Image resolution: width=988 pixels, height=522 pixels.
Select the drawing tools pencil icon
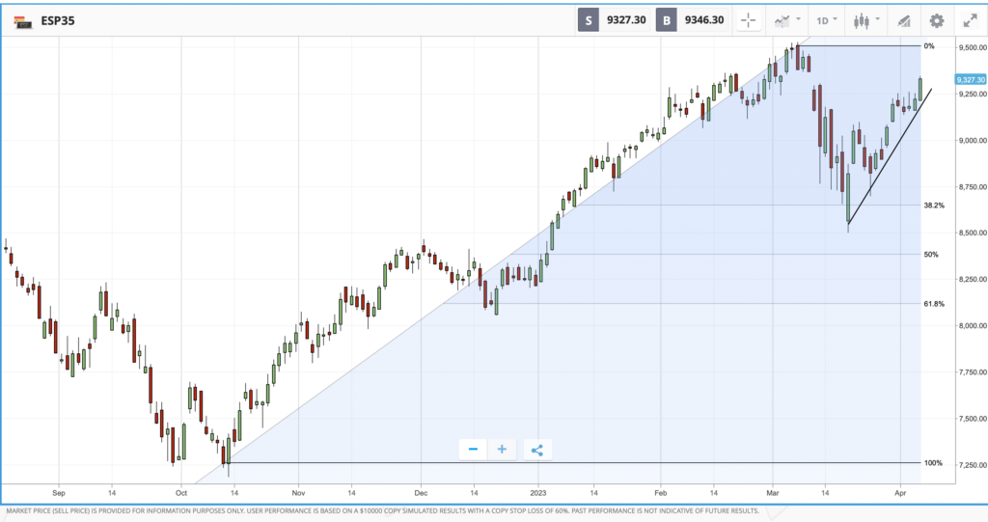pyautogui.click(x=904, y=20)
